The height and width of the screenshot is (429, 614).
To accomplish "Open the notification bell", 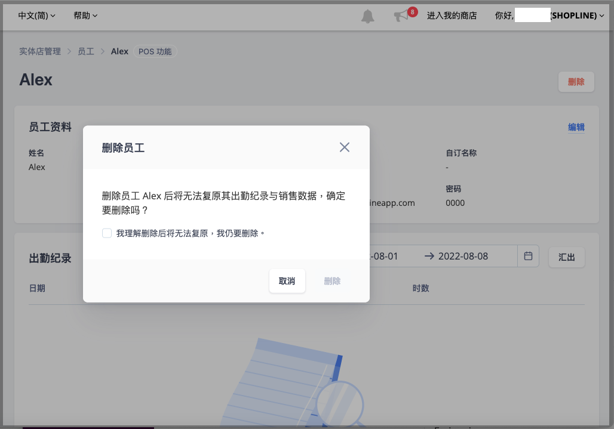I will 367,16.
